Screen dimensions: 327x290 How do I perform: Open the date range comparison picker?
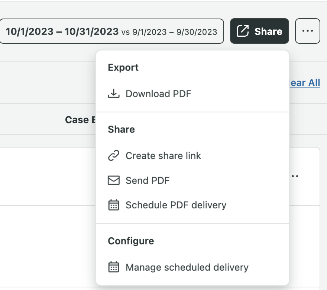[111, 31]
